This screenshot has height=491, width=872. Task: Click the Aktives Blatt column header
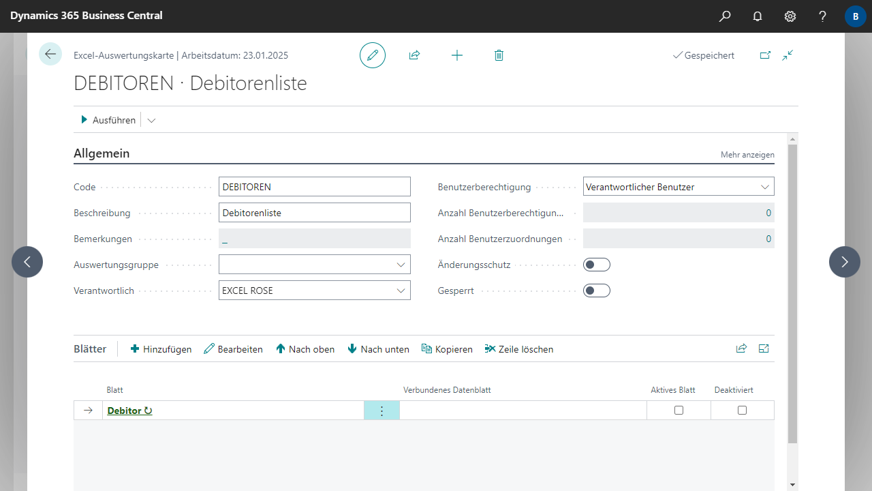point(673,390)
